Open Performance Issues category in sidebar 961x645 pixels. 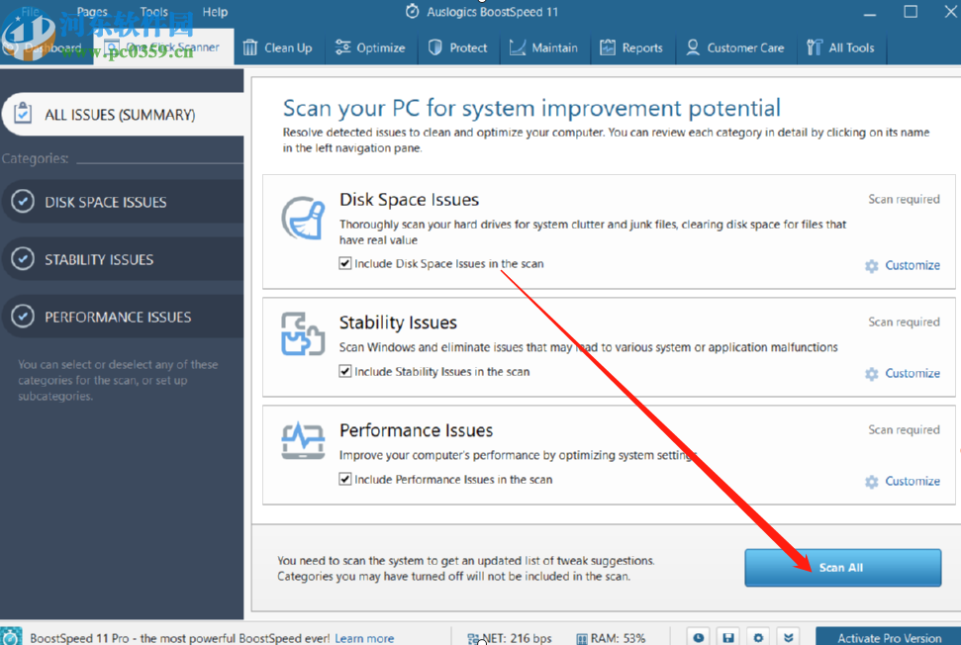[x=123, y=317]
